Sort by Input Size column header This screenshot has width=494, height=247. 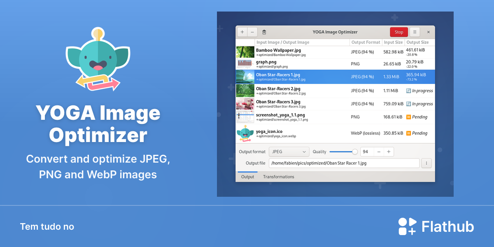393,42
